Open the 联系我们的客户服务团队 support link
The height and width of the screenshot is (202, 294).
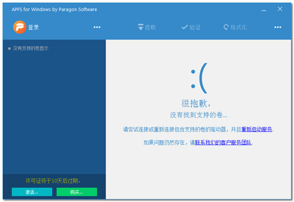click(223, 143)
